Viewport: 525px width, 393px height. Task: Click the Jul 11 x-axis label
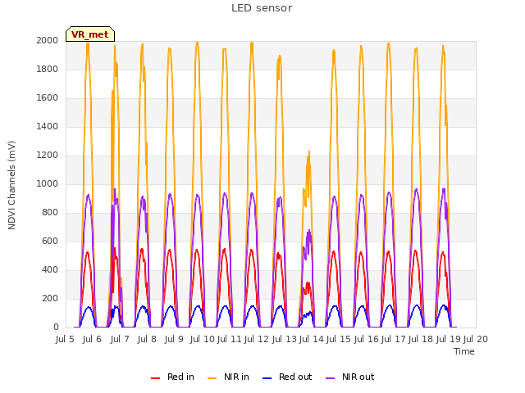click(x=230, y=339)
